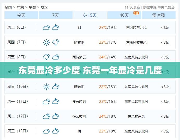The height and width of the screenshot is (140, 180).
Task: Click the 22℃/15℃ temperature value
Action: [x=108, y=87]
